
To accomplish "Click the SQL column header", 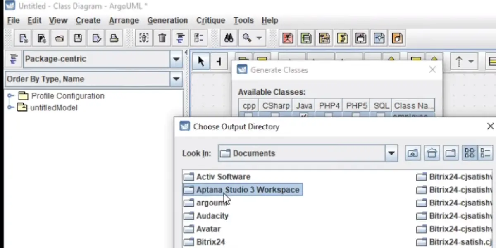I will click(381, 106).
